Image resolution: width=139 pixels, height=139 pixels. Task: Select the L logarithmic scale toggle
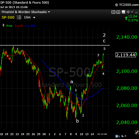(119, 136)
